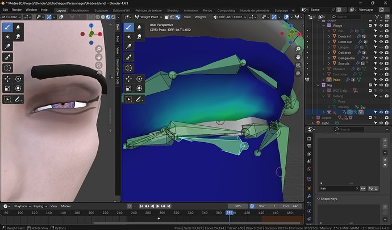Hide the Dents inf object in the viewport
This screenshot has height=230, width=392.
(381, 36)
